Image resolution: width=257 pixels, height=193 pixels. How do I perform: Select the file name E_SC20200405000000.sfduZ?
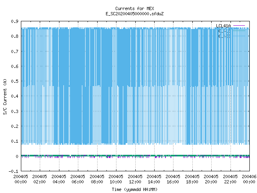pyautogui.click(x=135, y=14)
